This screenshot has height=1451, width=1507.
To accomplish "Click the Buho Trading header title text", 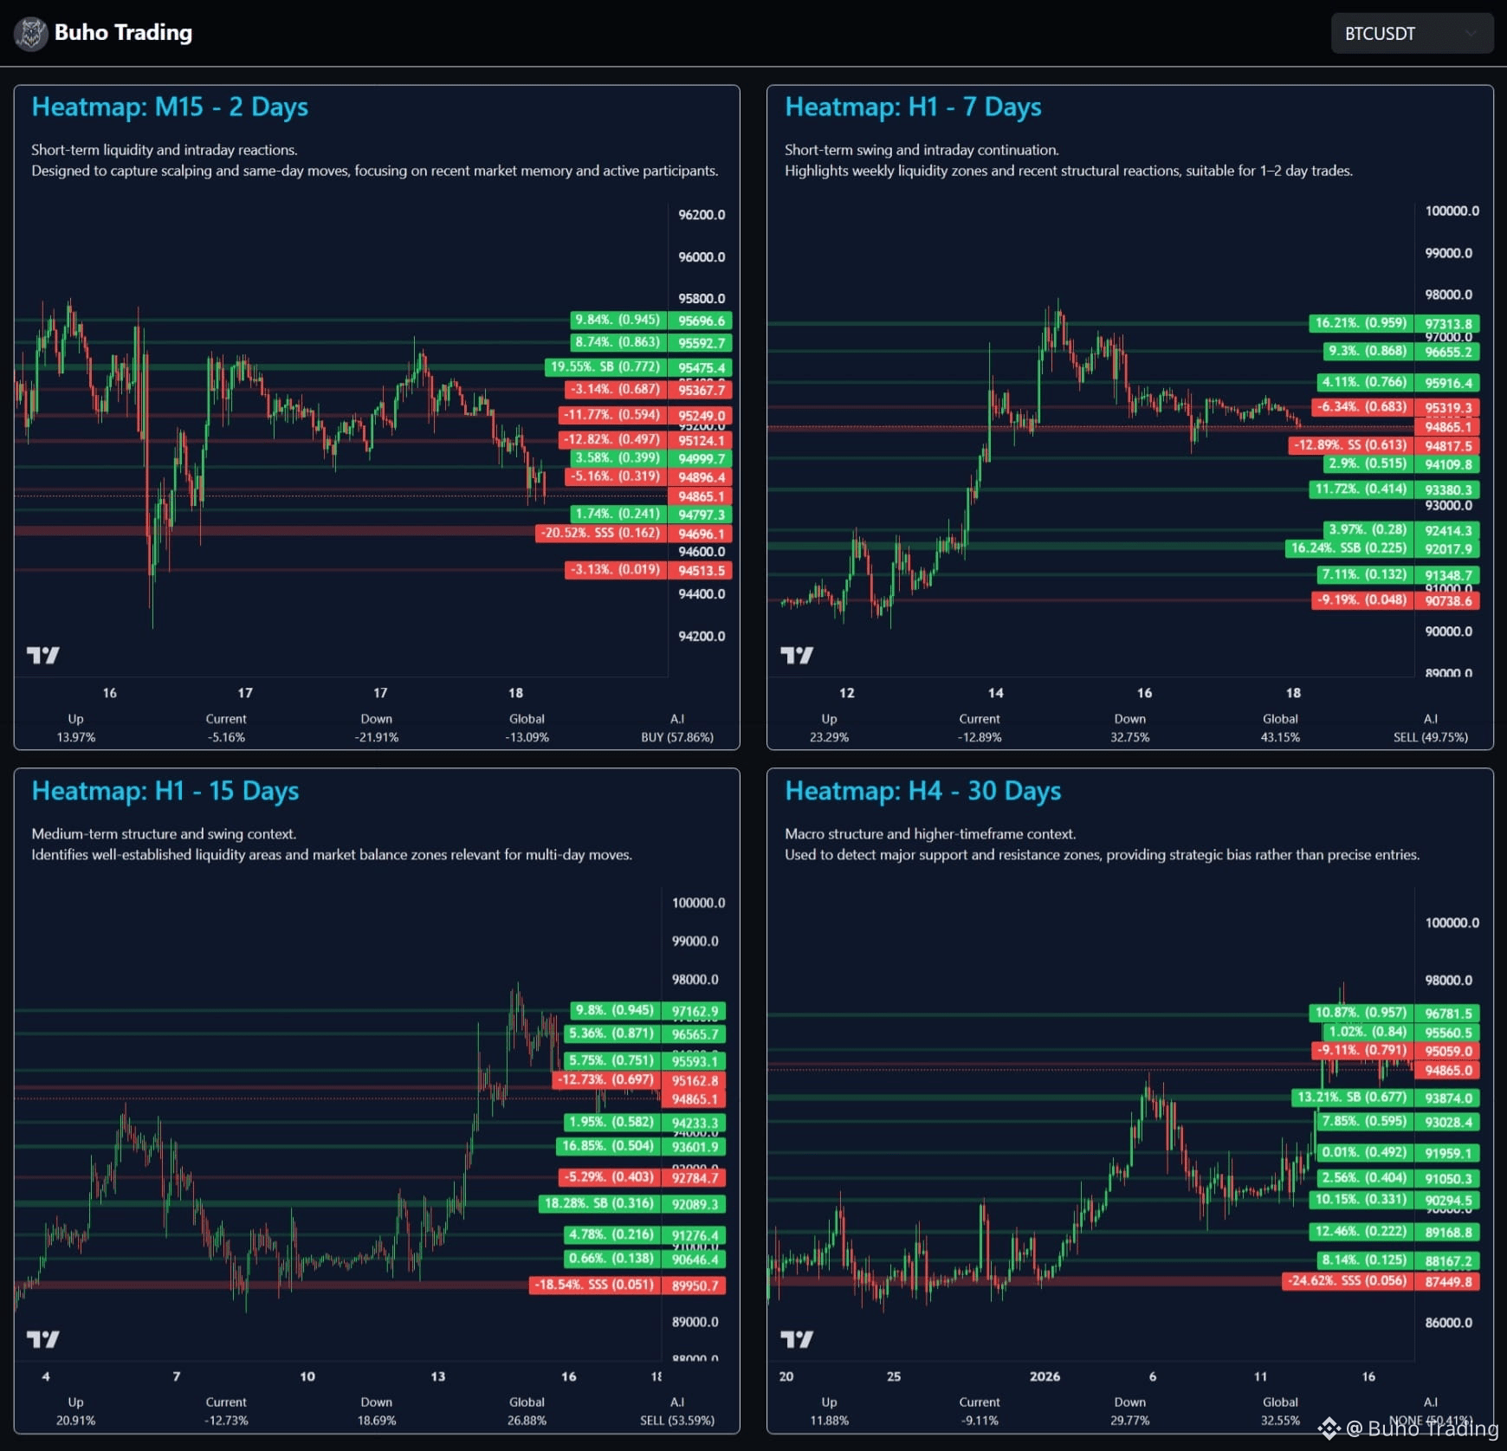I will click(123, 33).
